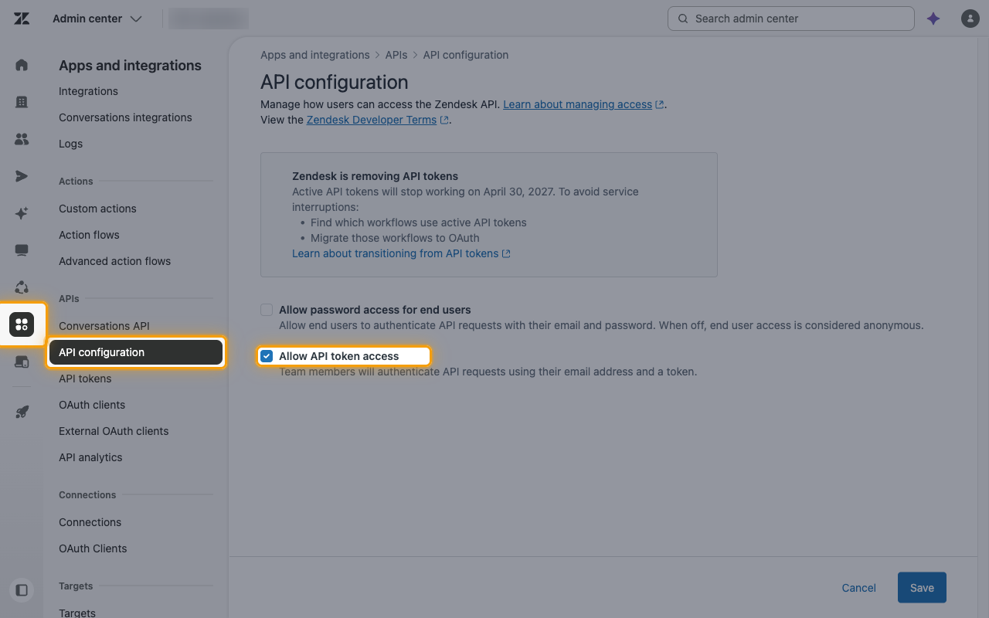Open People section icon

point(22,139)
